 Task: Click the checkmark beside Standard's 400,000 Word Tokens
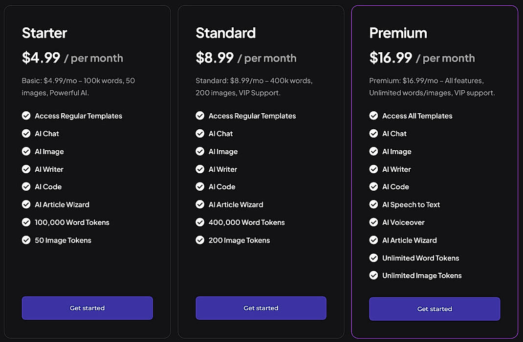pyautogui.click(x=200, y=222)
